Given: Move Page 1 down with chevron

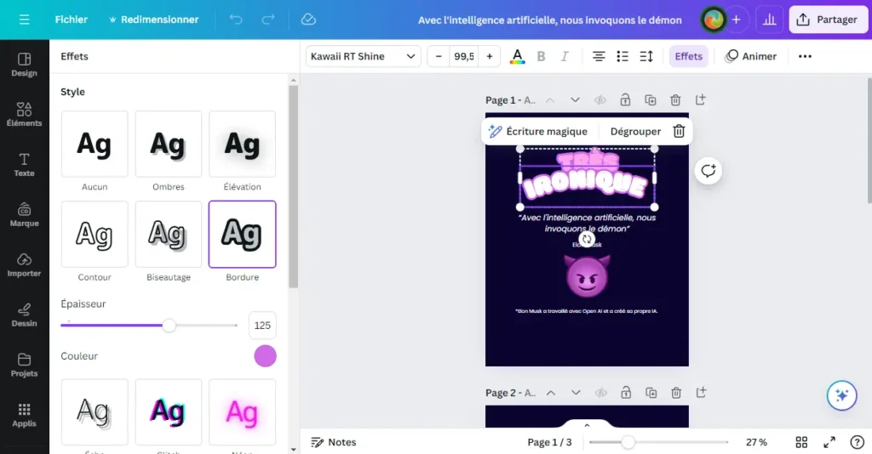Looking at the screenshot, I should pos(575,100).
